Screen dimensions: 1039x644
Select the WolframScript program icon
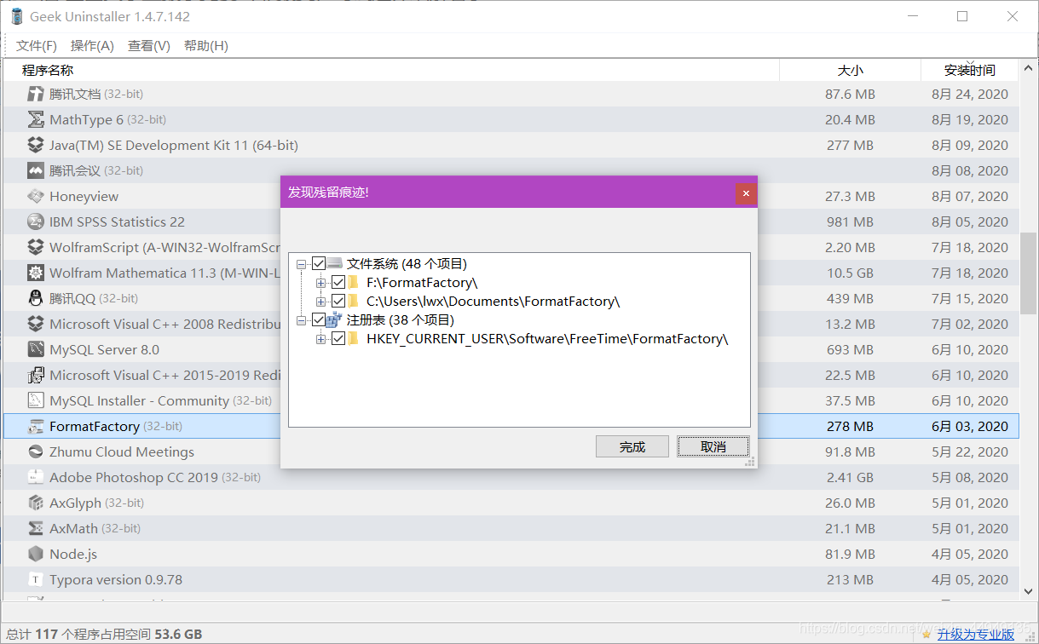[35, 247]
